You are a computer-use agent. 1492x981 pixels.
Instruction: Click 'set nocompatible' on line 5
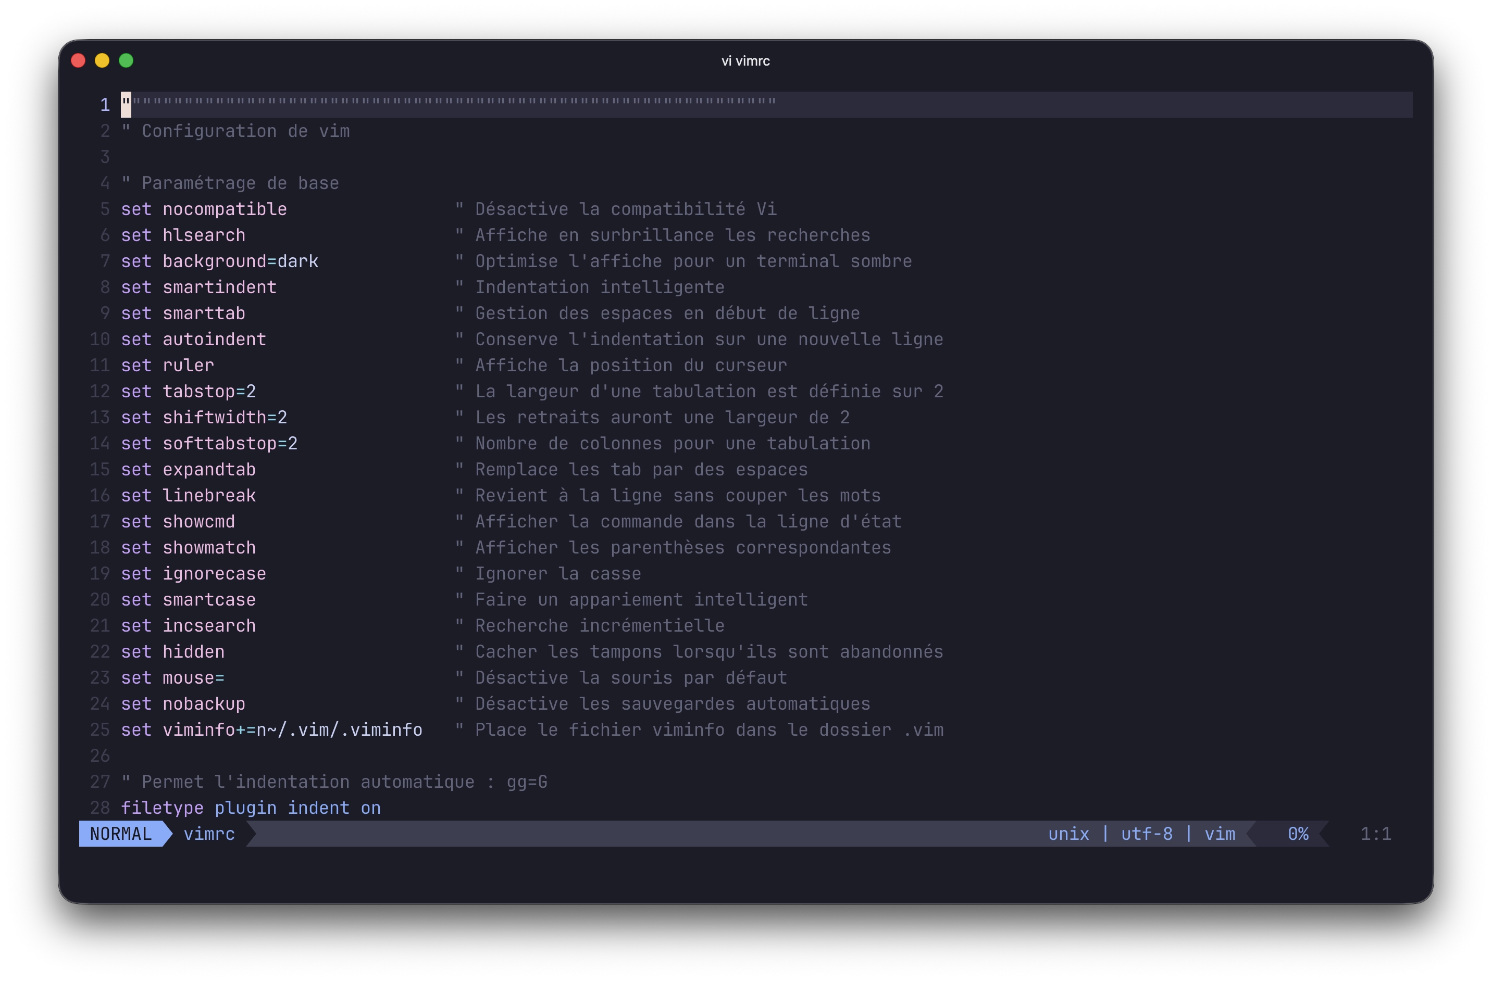(204, 209)
